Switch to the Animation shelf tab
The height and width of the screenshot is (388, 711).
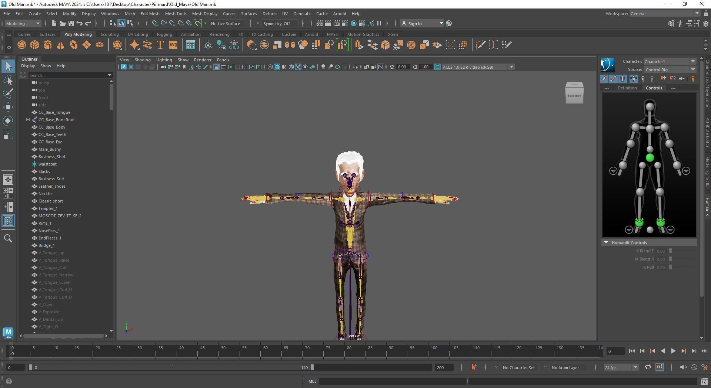[x=191, y=34]
